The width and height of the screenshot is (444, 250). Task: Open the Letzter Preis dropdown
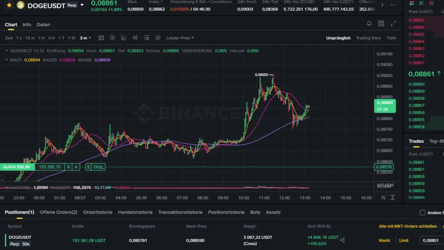pos(180,38)
